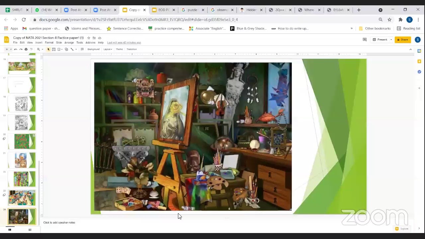Open the new slide layout dropdown arrow

[x=11, y=49]
